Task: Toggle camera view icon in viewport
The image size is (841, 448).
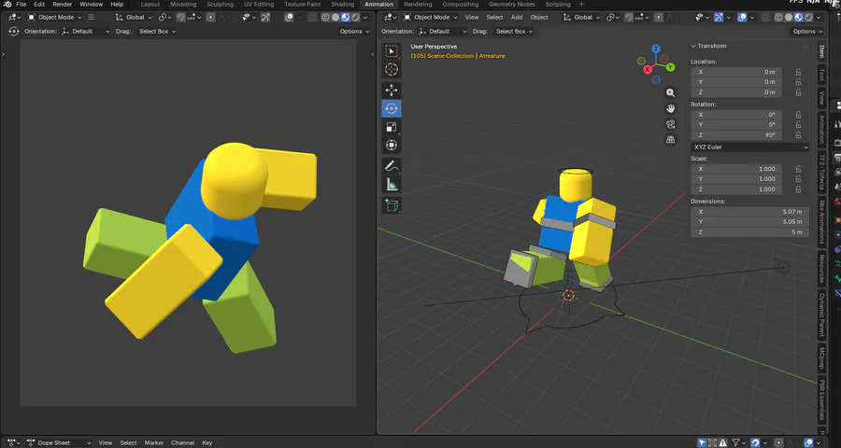Action: (x=670, y=124)
